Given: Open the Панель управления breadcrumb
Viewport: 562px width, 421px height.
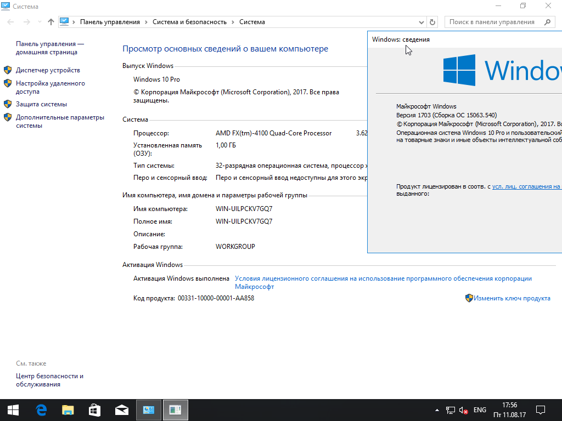Looking at the screenshot, I should 110,22.
